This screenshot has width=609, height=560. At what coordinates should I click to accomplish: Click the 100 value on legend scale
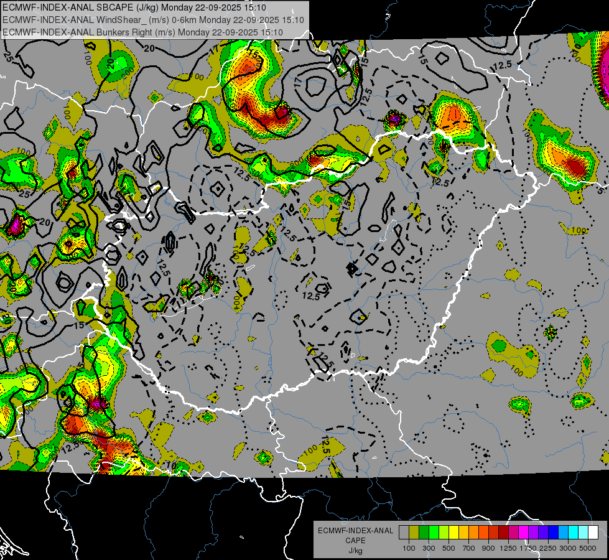coord(409,548)
